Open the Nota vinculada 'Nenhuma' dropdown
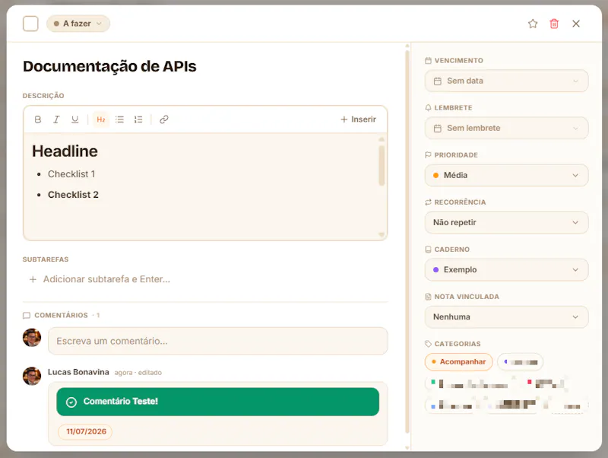The width and height of the screenshot is (608, 458). pos(506,317)
